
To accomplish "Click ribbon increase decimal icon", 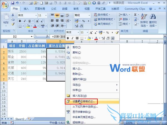I will tap(77, 26).
